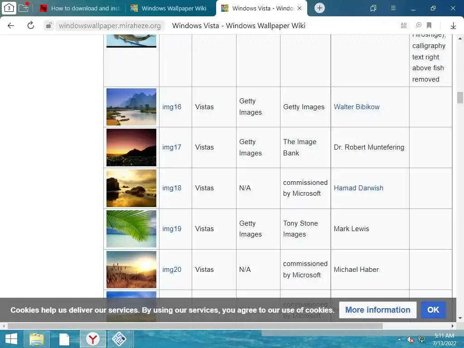The width and height of the screenshot is (464, 348).
Task: Select the Mark Lewis cell
Action: (370, 229)
